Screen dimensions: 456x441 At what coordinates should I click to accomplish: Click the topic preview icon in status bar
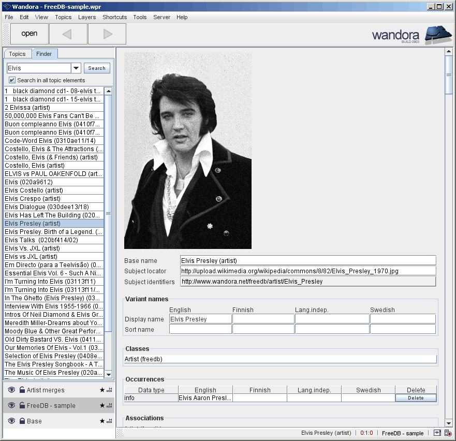[437, 433]
